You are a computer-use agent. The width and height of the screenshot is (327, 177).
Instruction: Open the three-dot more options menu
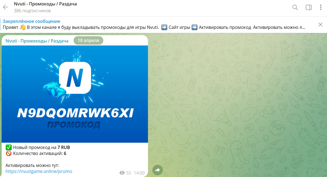321,7
